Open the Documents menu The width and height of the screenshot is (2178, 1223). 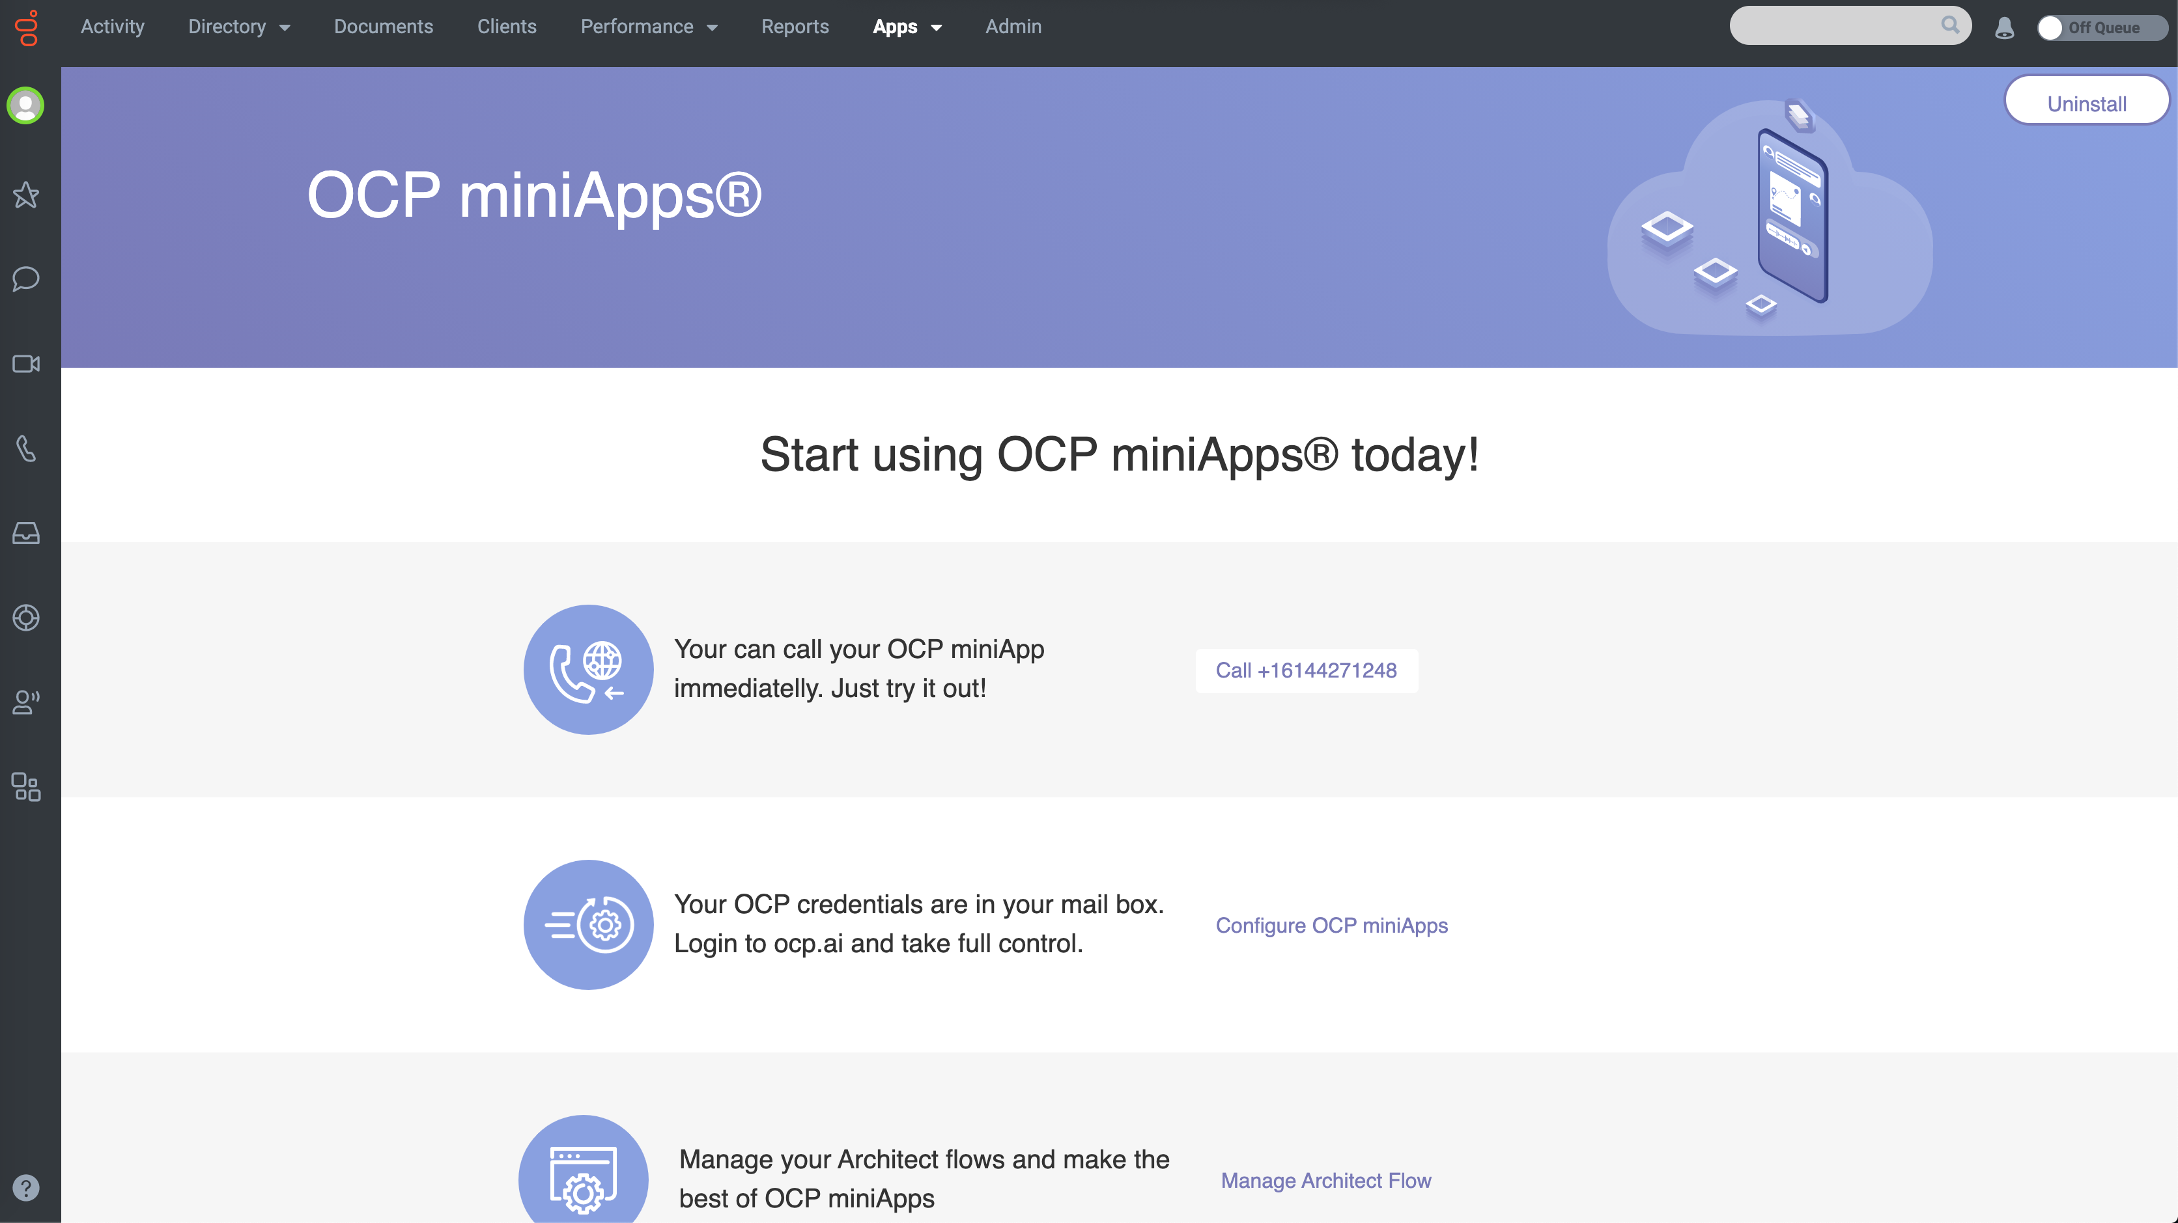coord(383,27)
